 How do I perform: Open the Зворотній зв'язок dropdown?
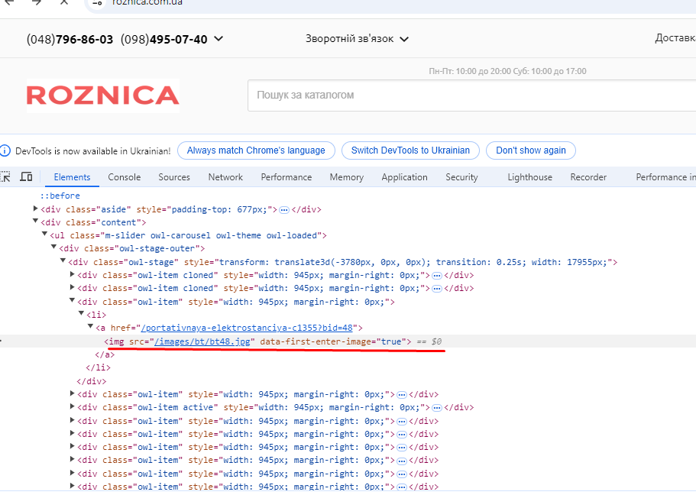(357, 39)
